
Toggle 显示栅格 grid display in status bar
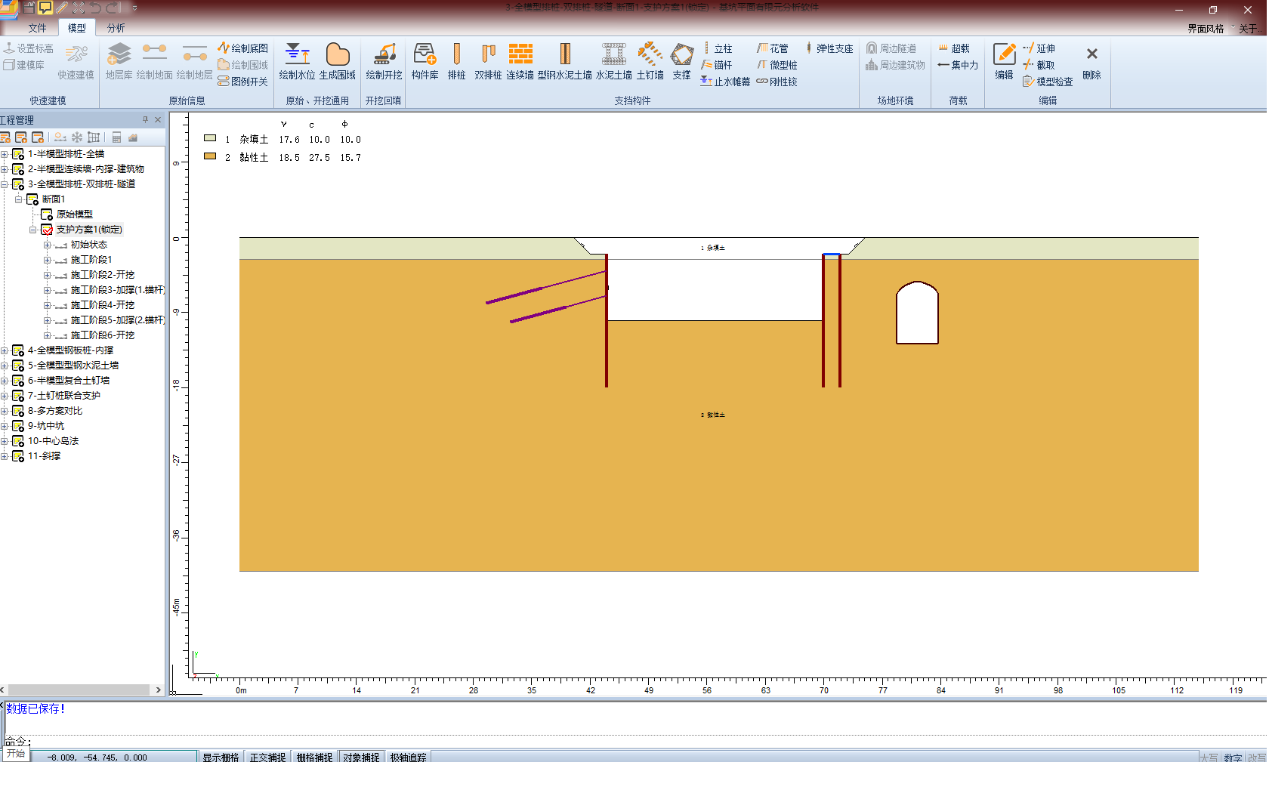click(221, 757)
